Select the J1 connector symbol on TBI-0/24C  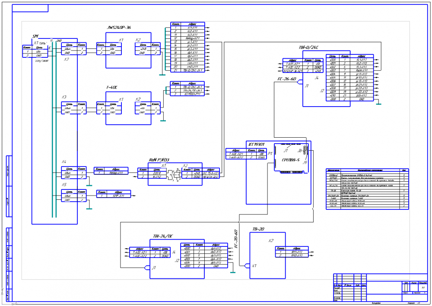(300, 85)
